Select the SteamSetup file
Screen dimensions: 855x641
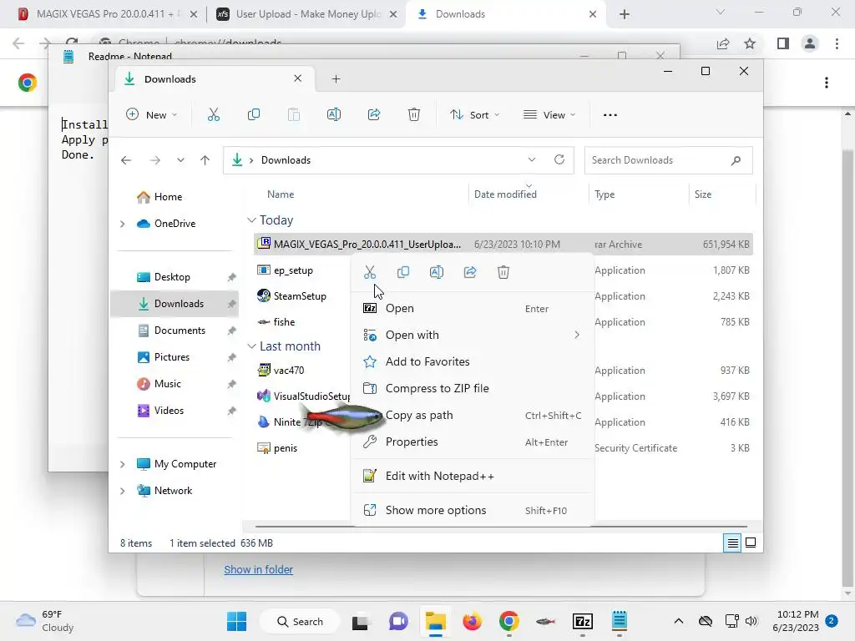click(300, 296)
